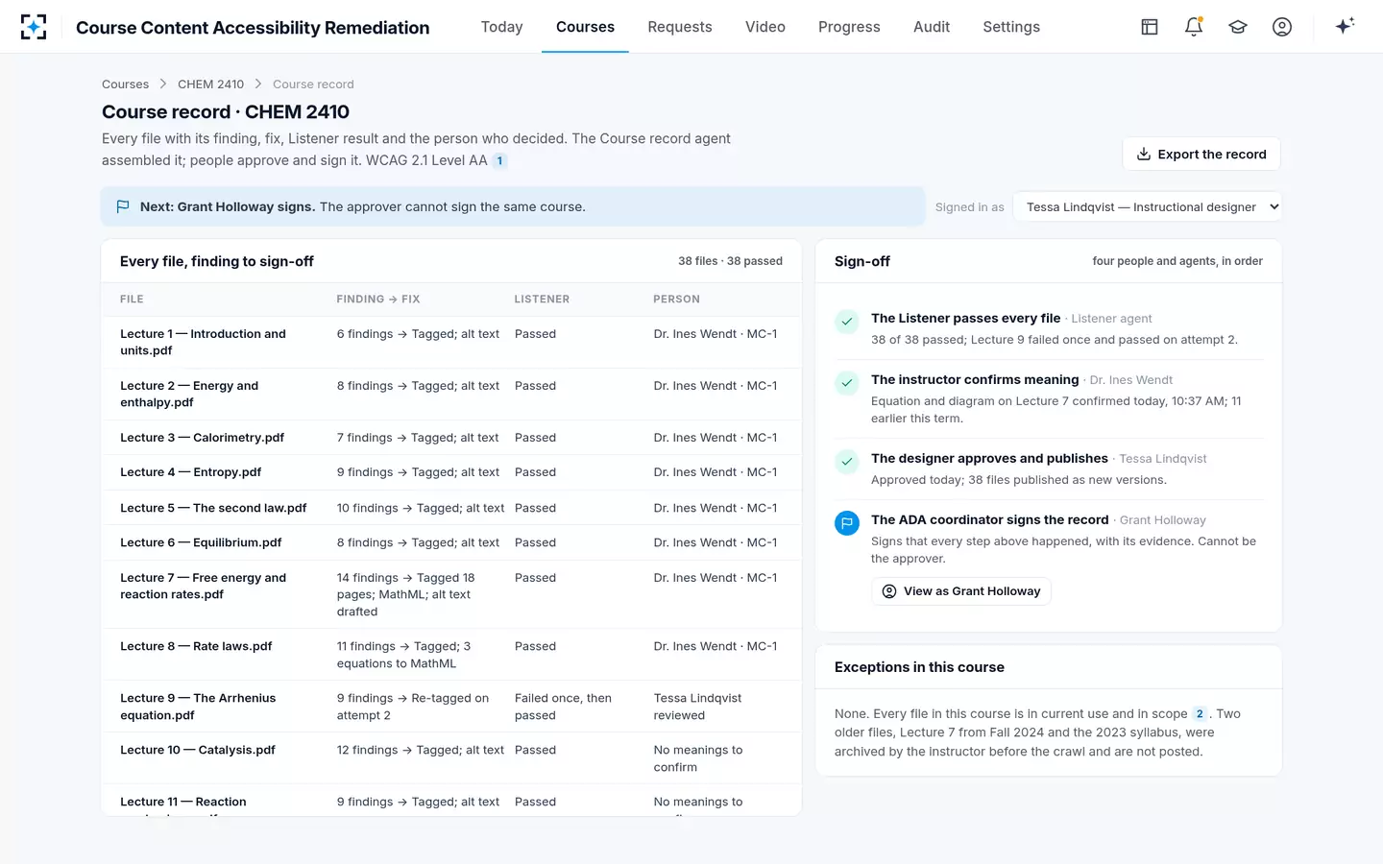The width and height of the screenshot is (1383, 864).
Task: Select Lecture 7 — Free energy file
Action: click(450, 594)
